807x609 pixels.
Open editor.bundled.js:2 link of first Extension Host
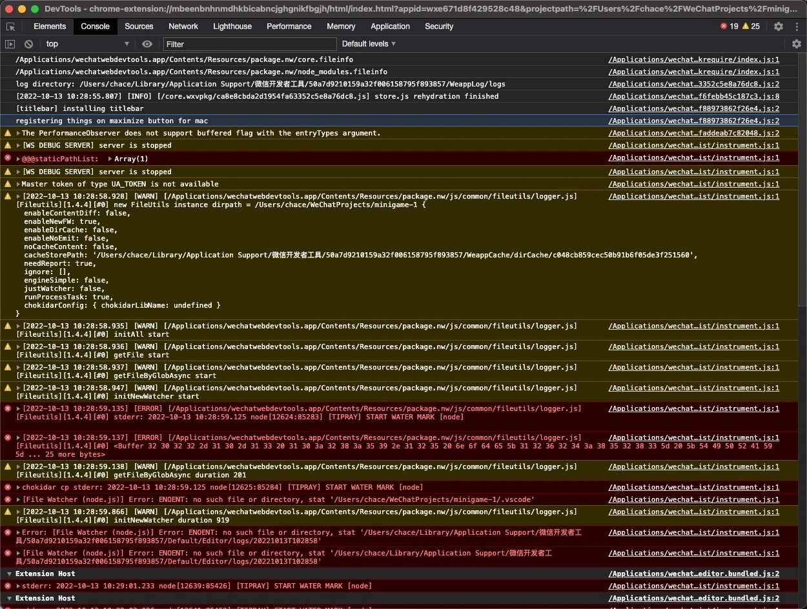(x=693, y=574)
